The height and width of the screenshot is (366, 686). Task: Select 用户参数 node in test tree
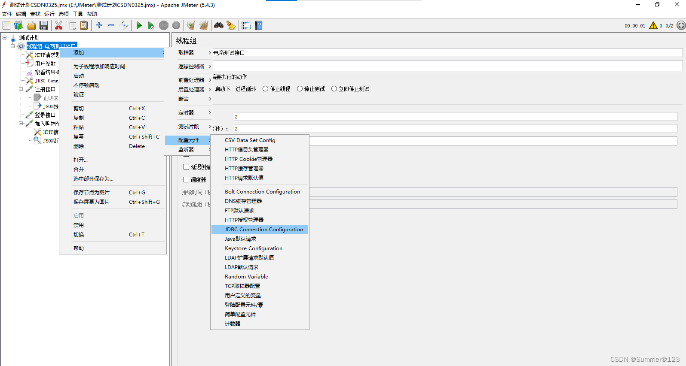[x=45, y=64]
